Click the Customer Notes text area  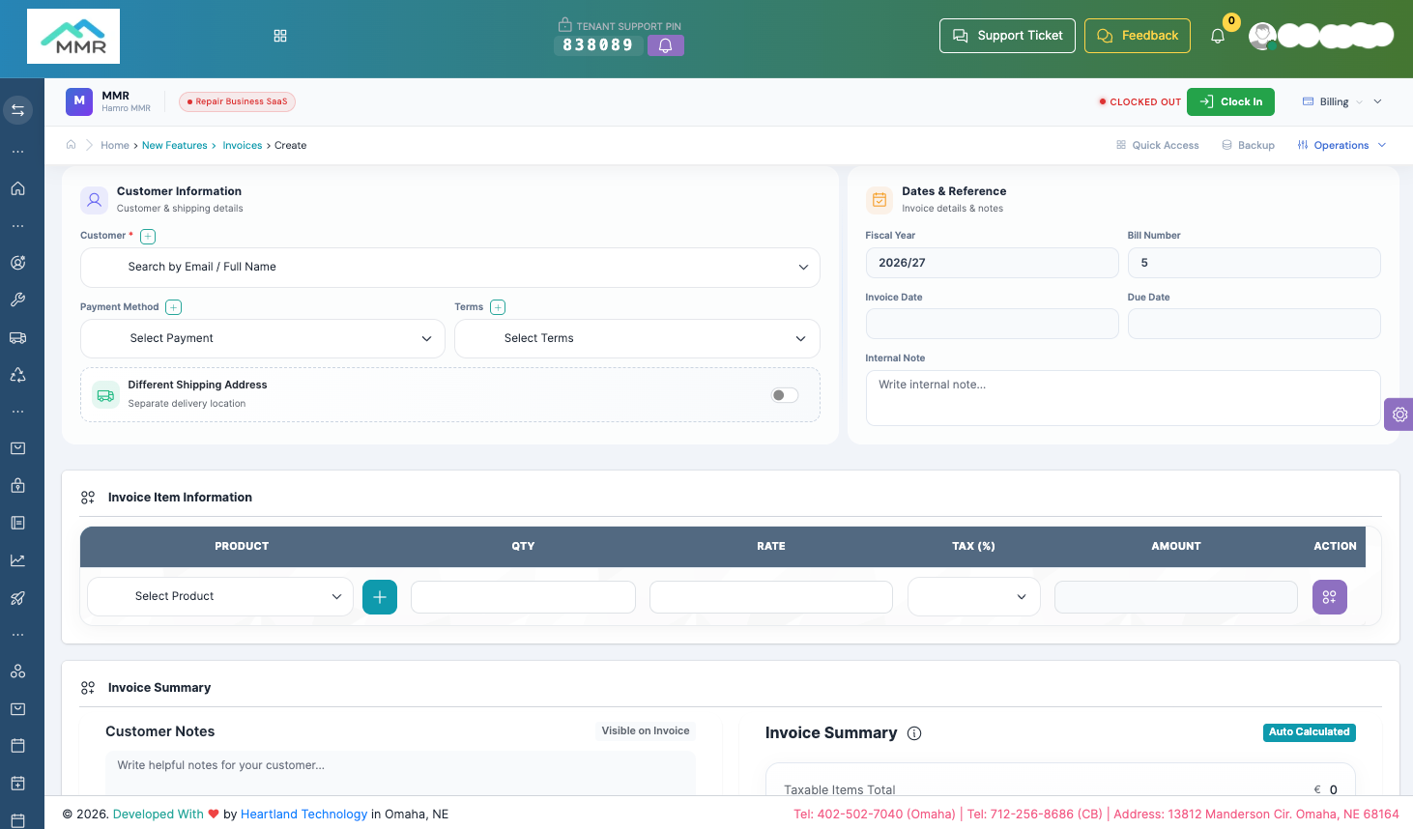[x=400, y=772]
